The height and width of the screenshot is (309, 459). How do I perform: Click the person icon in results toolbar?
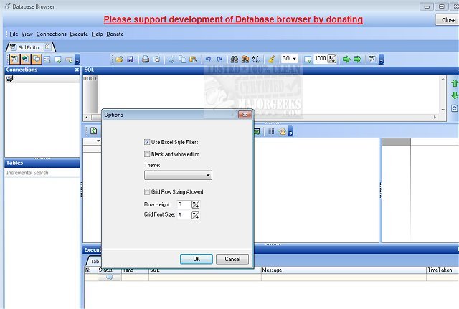tap(283, 131)
